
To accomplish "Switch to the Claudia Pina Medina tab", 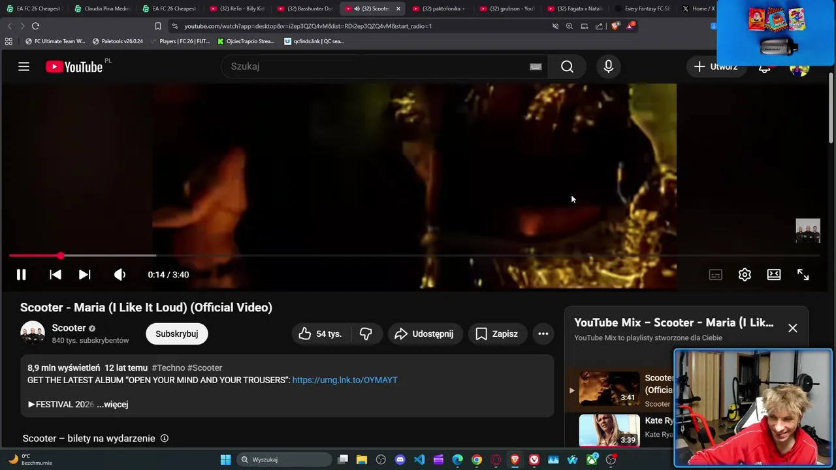I will (102, 8).
